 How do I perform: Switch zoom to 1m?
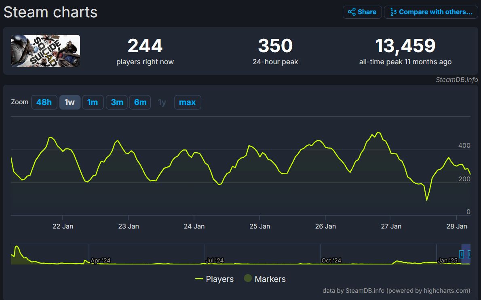pos(93,102)
